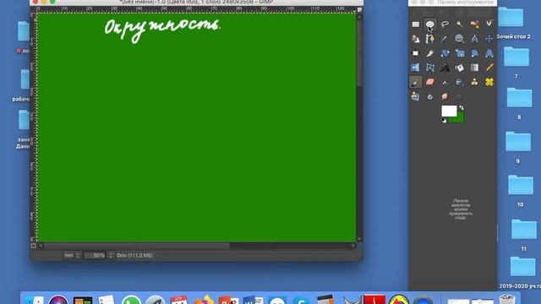Select the Rectangle Select tool
541x304 pixels.
pos(415,24)
